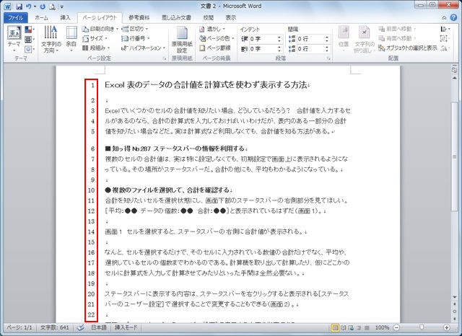The width and height of the screenshot is (462, 336).
Task: Click the zoom slider handle
Action: tap(422, 327)
